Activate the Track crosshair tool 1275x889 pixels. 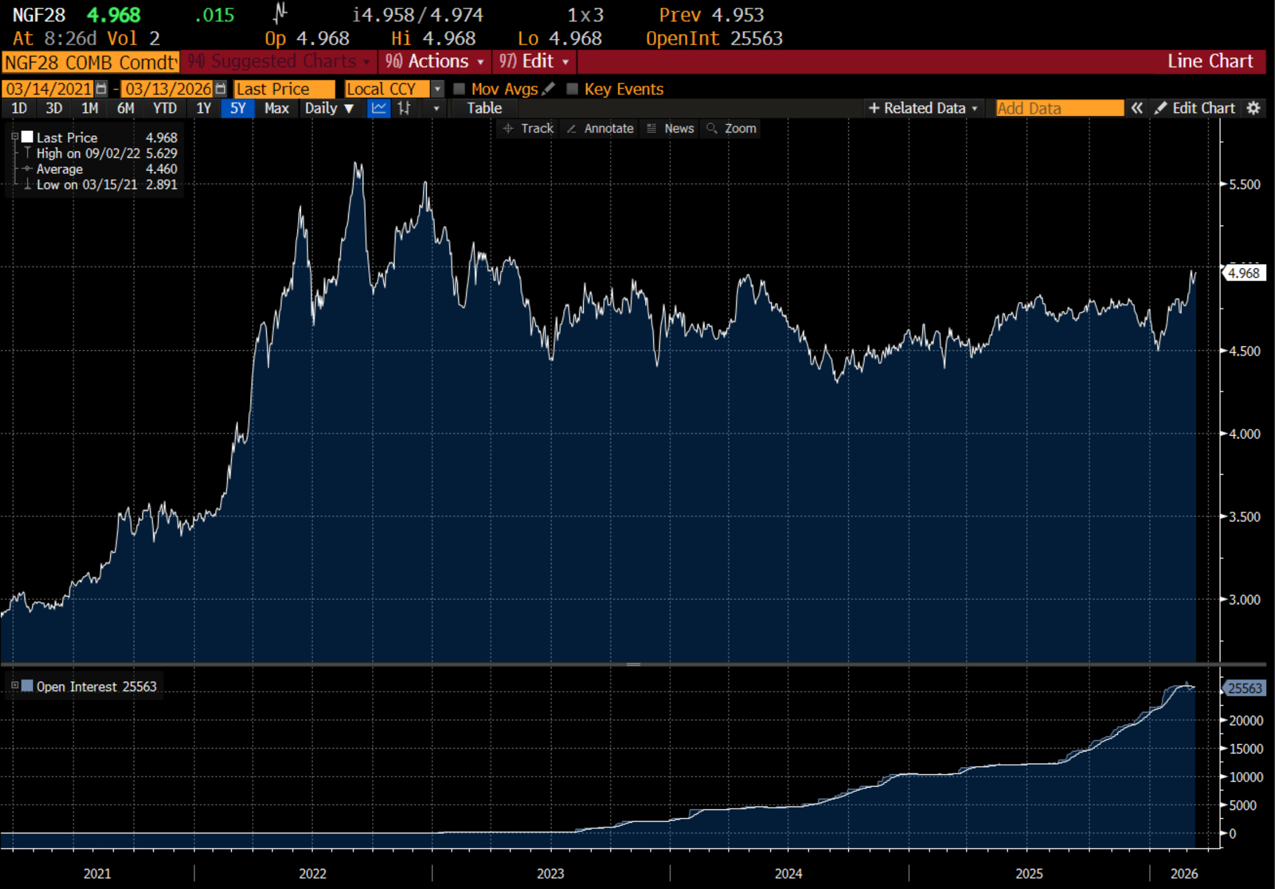[x=528, y=129]
